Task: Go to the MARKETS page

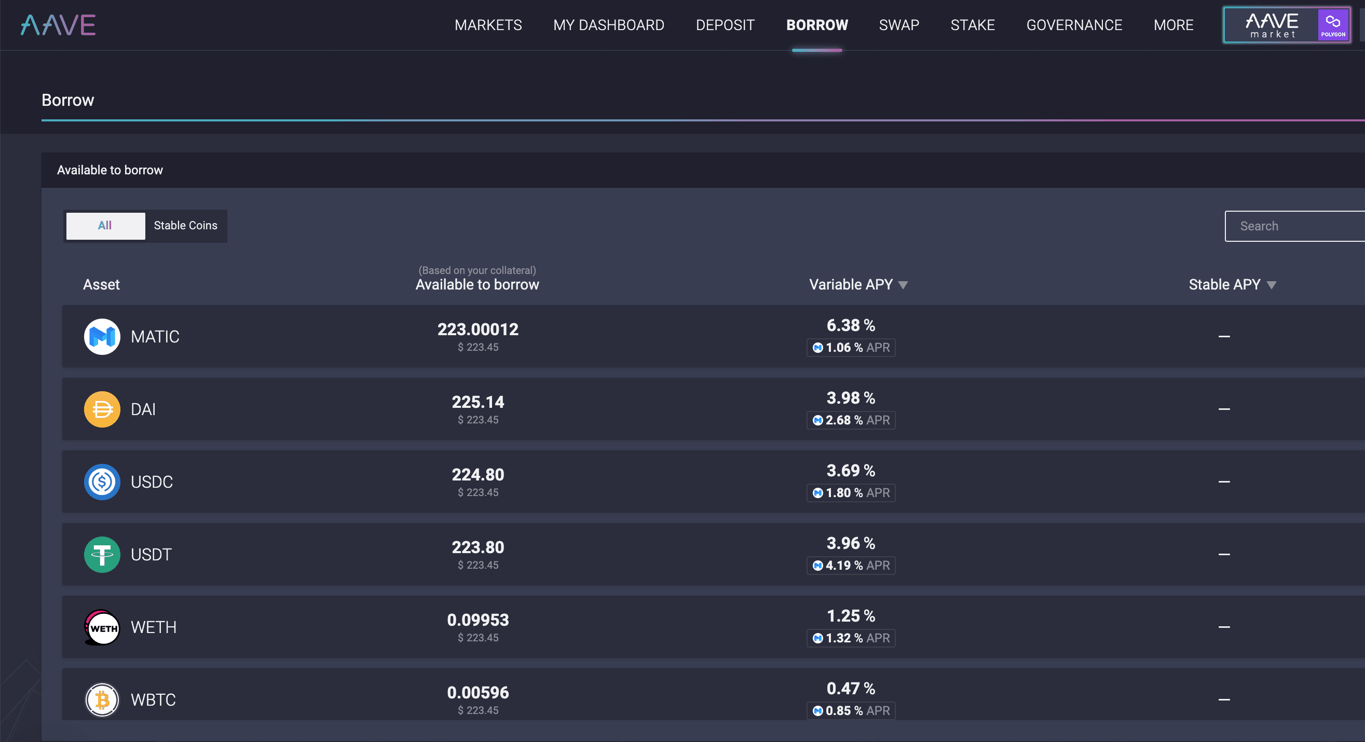Action: (488, 25)
